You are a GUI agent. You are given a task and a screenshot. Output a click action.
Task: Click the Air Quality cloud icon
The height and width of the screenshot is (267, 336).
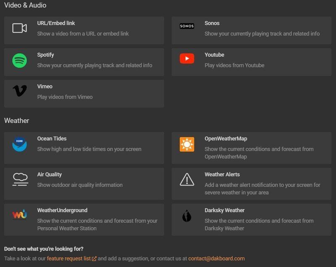(x=20, y=179)
